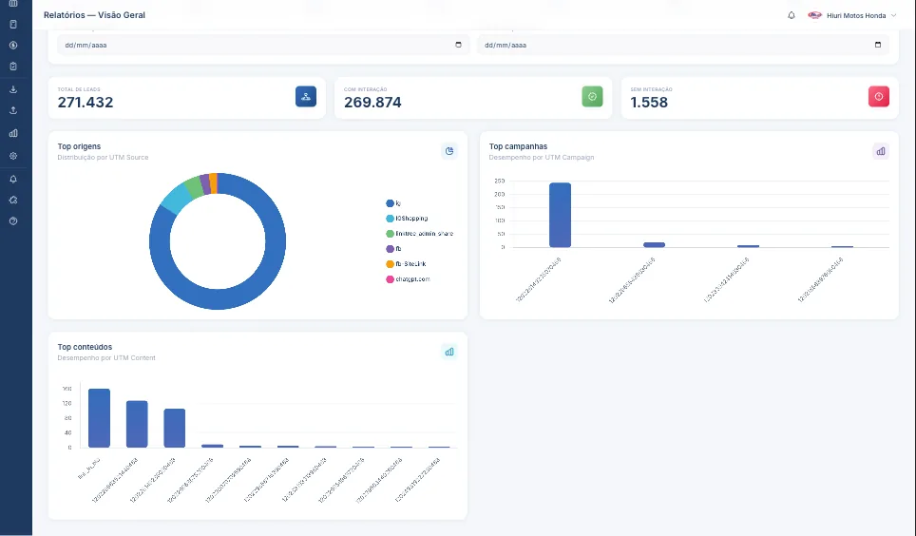Click the 'Desempenho por UTM Content' subtitle
The width and height of the screenshot is (916, 536).
[106, 357]
